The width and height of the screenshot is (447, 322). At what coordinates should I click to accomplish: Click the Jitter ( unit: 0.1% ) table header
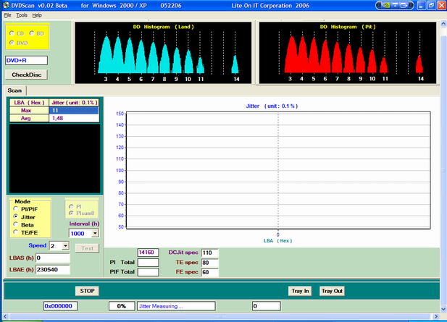(x=75, y=103)
